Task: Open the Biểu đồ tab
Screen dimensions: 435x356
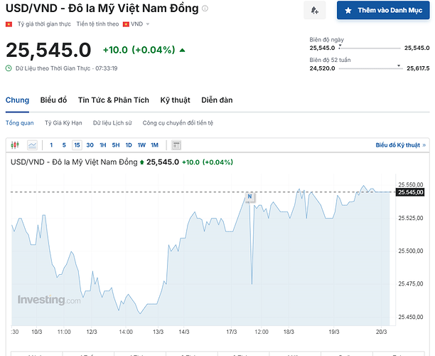Action: click(x=53, y=100)
